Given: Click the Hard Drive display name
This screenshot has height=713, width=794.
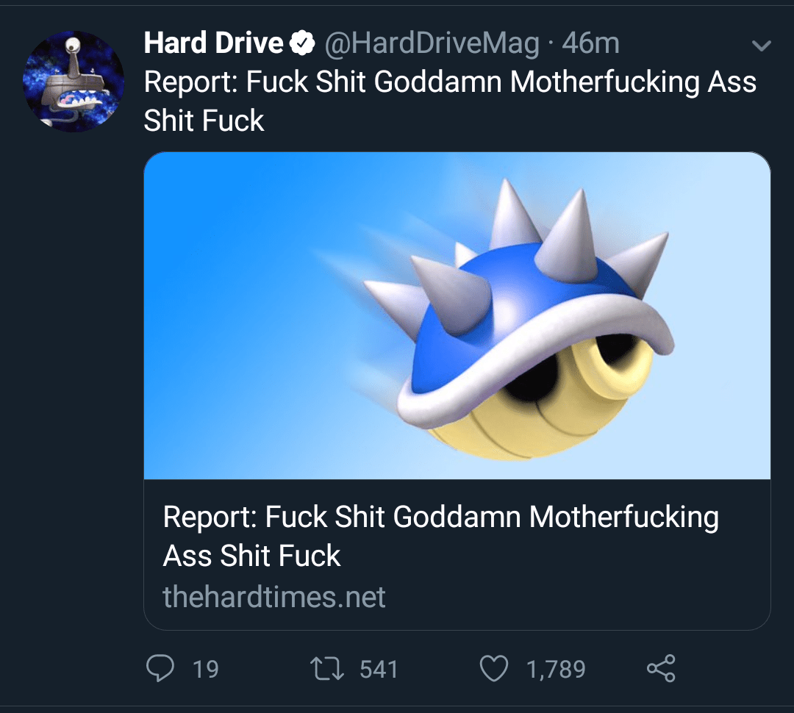Looking at the screenshot, I should click(212, 42).
